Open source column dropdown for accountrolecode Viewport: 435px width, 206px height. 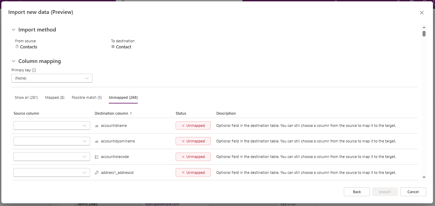tap(52, 157)
